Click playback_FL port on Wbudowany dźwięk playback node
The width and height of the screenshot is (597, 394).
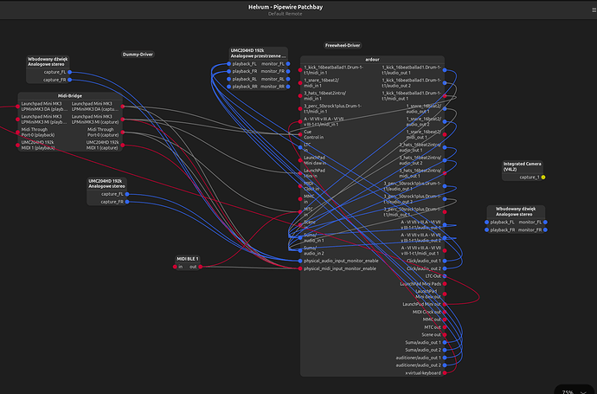click(502, 223)
